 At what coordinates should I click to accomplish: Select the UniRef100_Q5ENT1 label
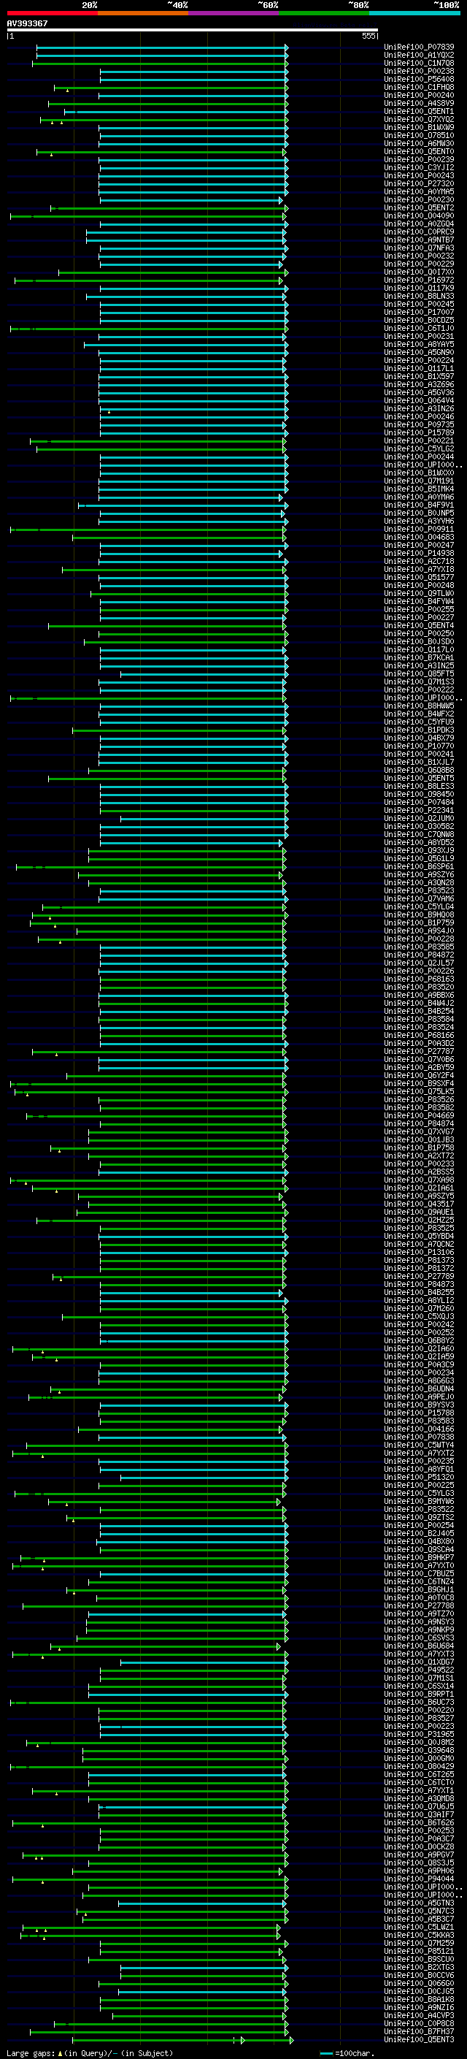tap(419, 111)
